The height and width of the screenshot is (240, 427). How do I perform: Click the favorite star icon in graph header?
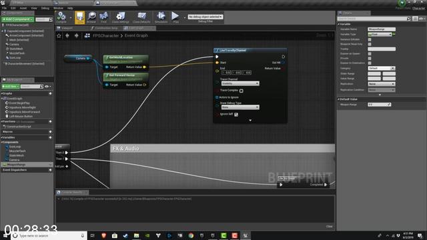[59, 35]
